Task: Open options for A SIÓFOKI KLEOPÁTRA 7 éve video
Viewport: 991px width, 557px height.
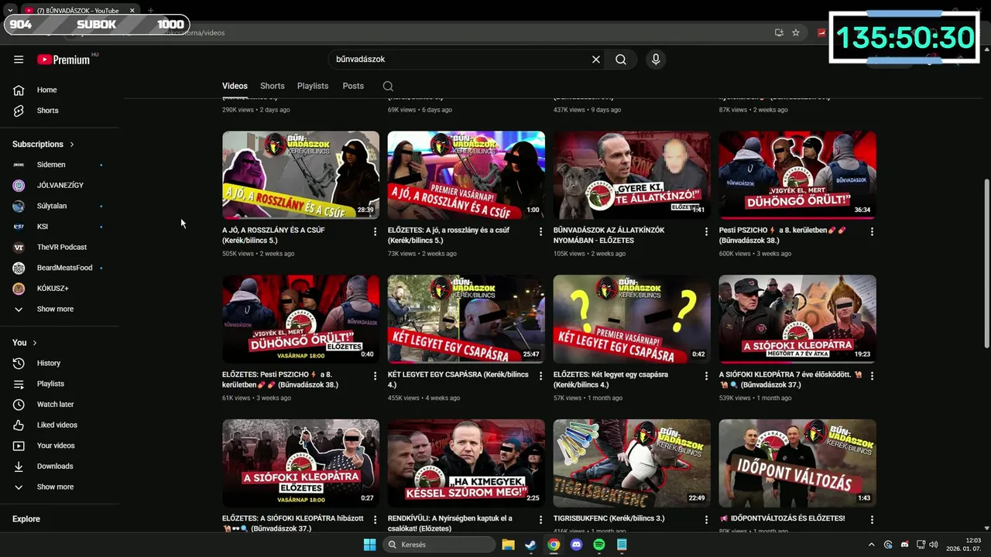Action: click(x=872, y=376)
